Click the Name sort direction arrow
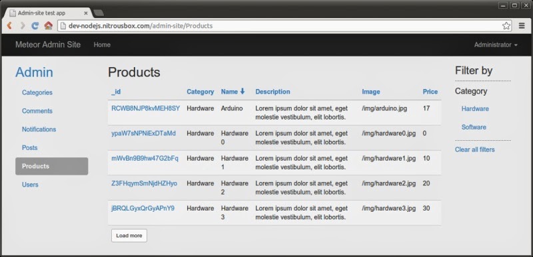The image size is (533, 257). [243, 92]
